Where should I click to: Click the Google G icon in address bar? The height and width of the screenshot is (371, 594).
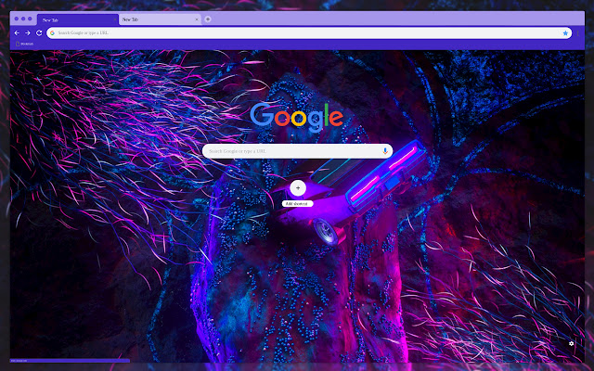pyautogui.click(x=52, y=33)
